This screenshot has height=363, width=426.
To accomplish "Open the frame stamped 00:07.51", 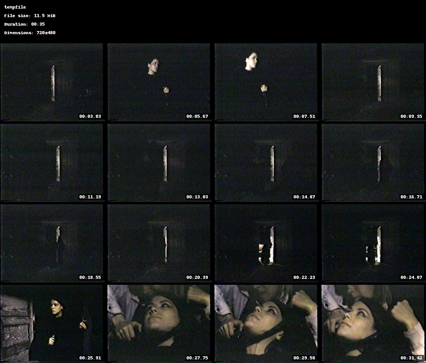I will click(x=266, y=82).
